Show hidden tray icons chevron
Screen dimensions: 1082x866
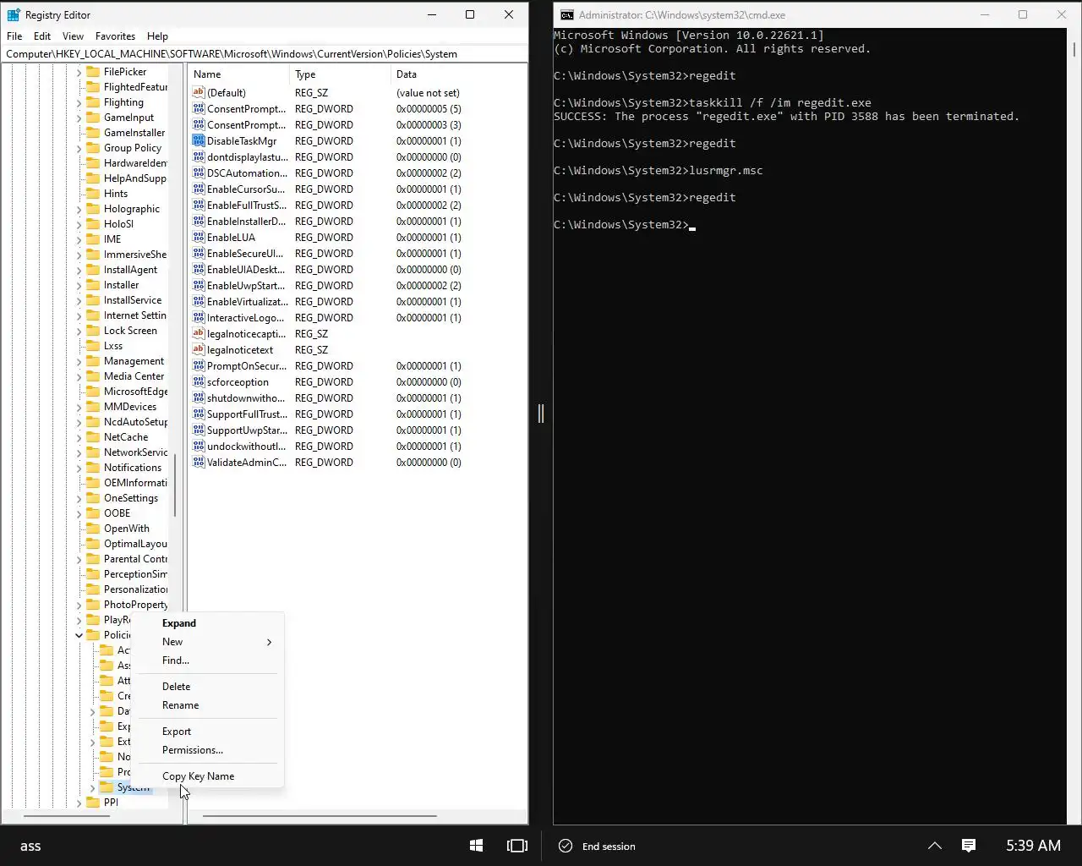[935, 846]
